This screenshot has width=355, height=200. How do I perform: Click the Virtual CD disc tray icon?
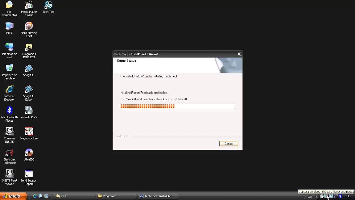click(322, 196)
